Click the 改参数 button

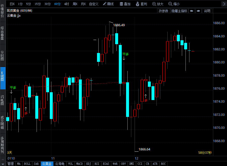pyautogui.click(x=163, y=11)
